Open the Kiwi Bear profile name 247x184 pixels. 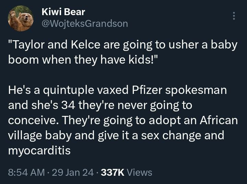tap(63, 12)
